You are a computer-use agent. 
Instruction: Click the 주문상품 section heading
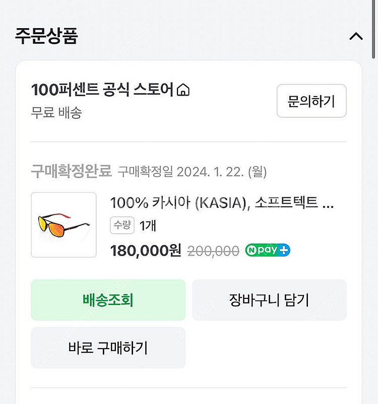[46, 37]
